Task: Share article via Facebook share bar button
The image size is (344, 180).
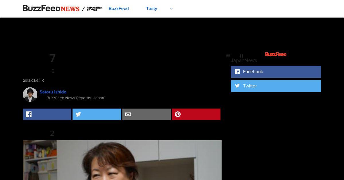Action: coord(47,114)
